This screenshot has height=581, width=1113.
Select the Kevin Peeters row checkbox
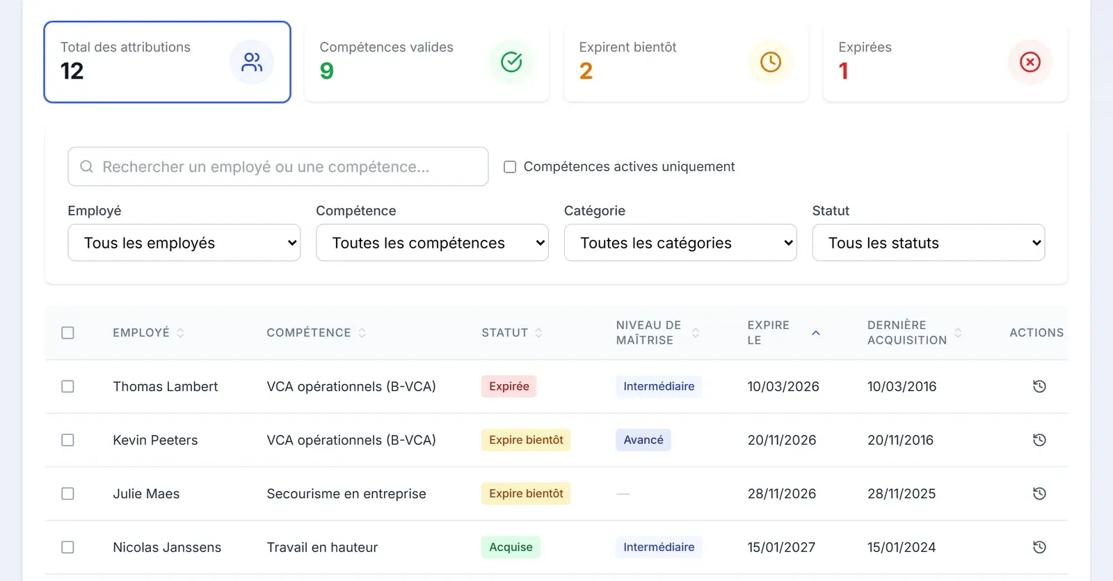tap(67, 440)
